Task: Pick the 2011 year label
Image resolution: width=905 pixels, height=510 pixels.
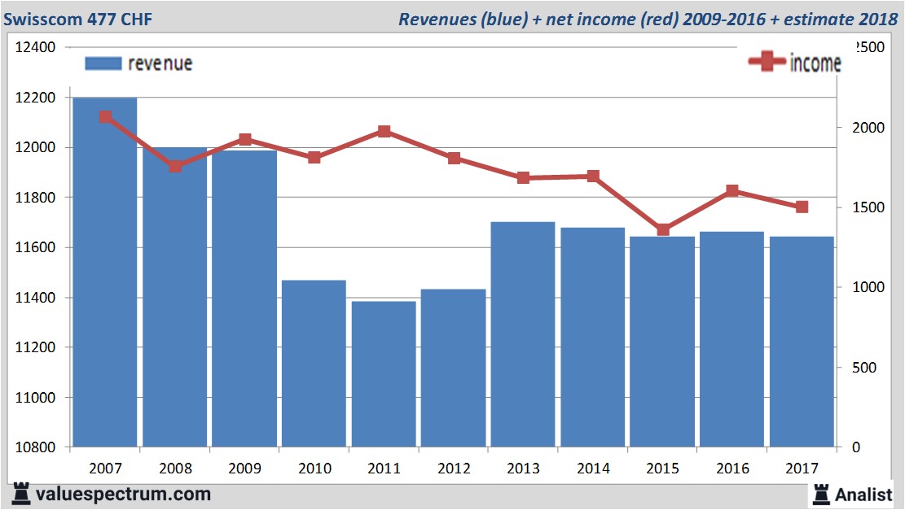Action: pyautogui.click(x=384, y=469)
